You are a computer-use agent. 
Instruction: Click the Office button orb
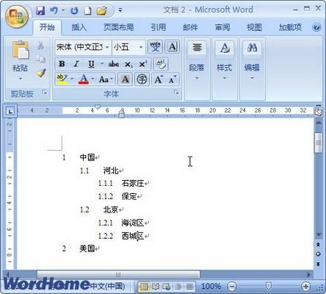pyautogui.click(x=17, y=17)
